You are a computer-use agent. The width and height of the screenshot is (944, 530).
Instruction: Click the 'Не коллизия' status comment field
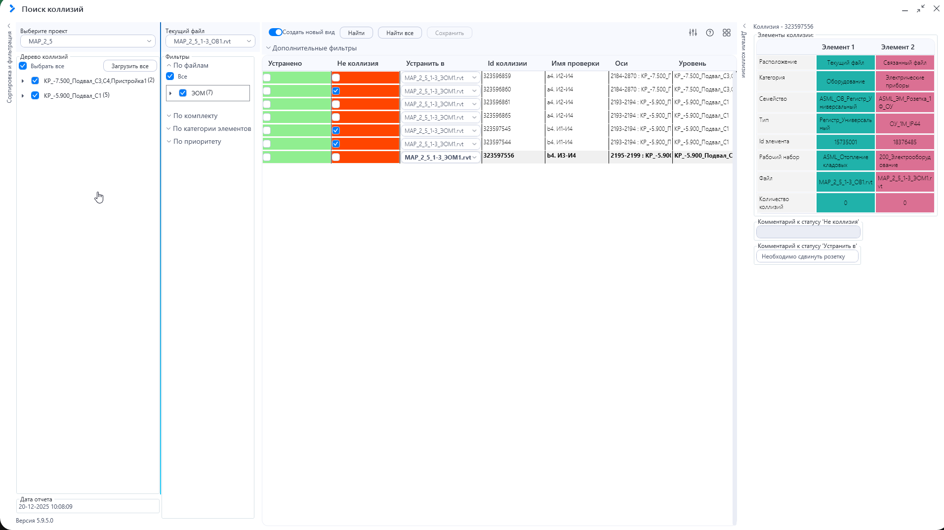point(808,232)
